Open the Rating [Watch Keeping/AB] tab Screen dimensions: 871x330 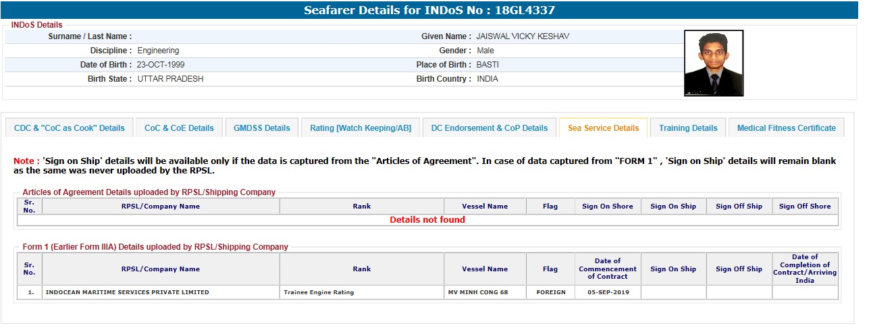point(361,128)
